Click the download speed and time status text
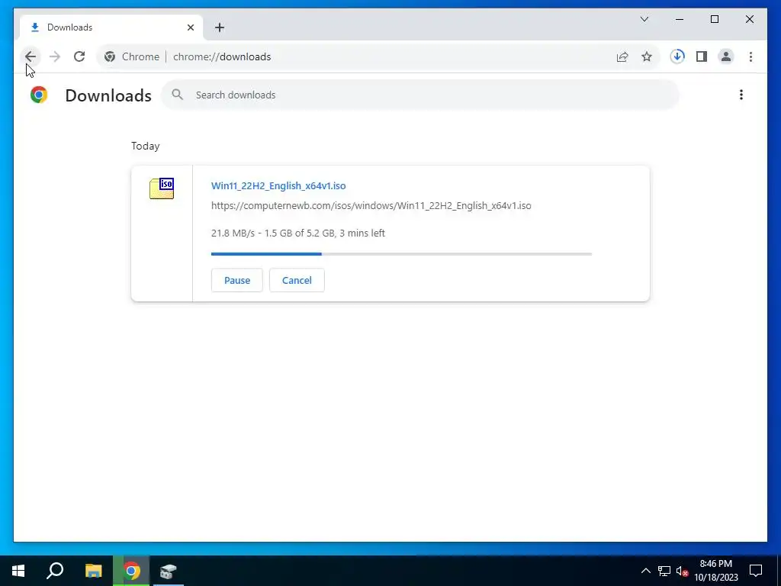The image size is (781, 586). pos(298,233)
